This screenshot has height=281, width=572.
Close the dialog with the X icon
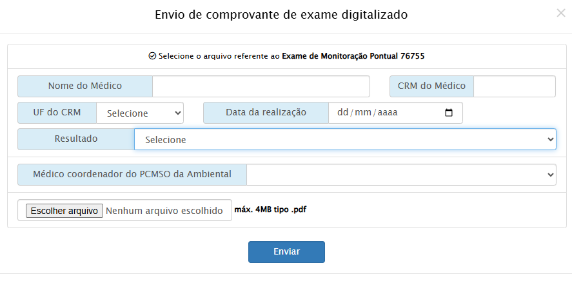(x=560, y=12)
